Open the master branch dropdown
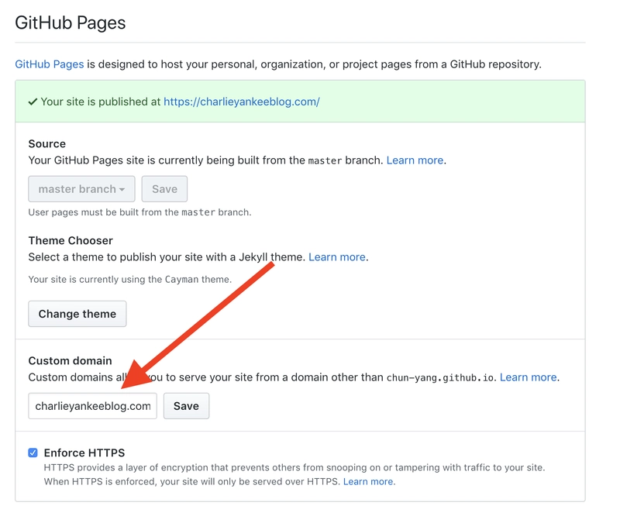 coord(81,189)
